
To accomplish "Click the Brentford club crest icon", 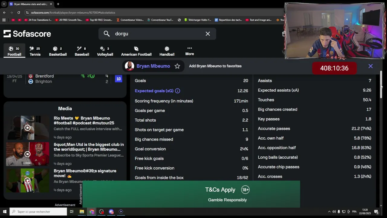I will (x=31, y=76).
